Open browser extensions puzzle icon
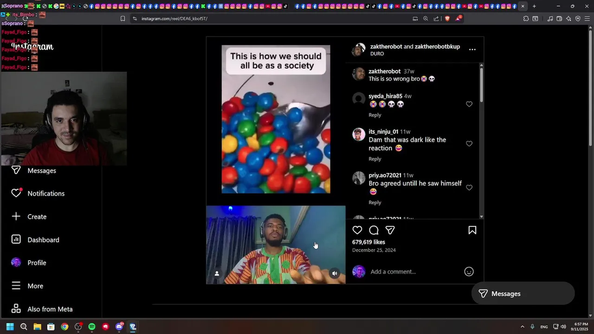This screenshot has width=594, height=334. 526,19
